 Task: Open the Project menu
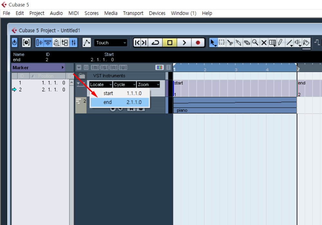pos(37,13)
